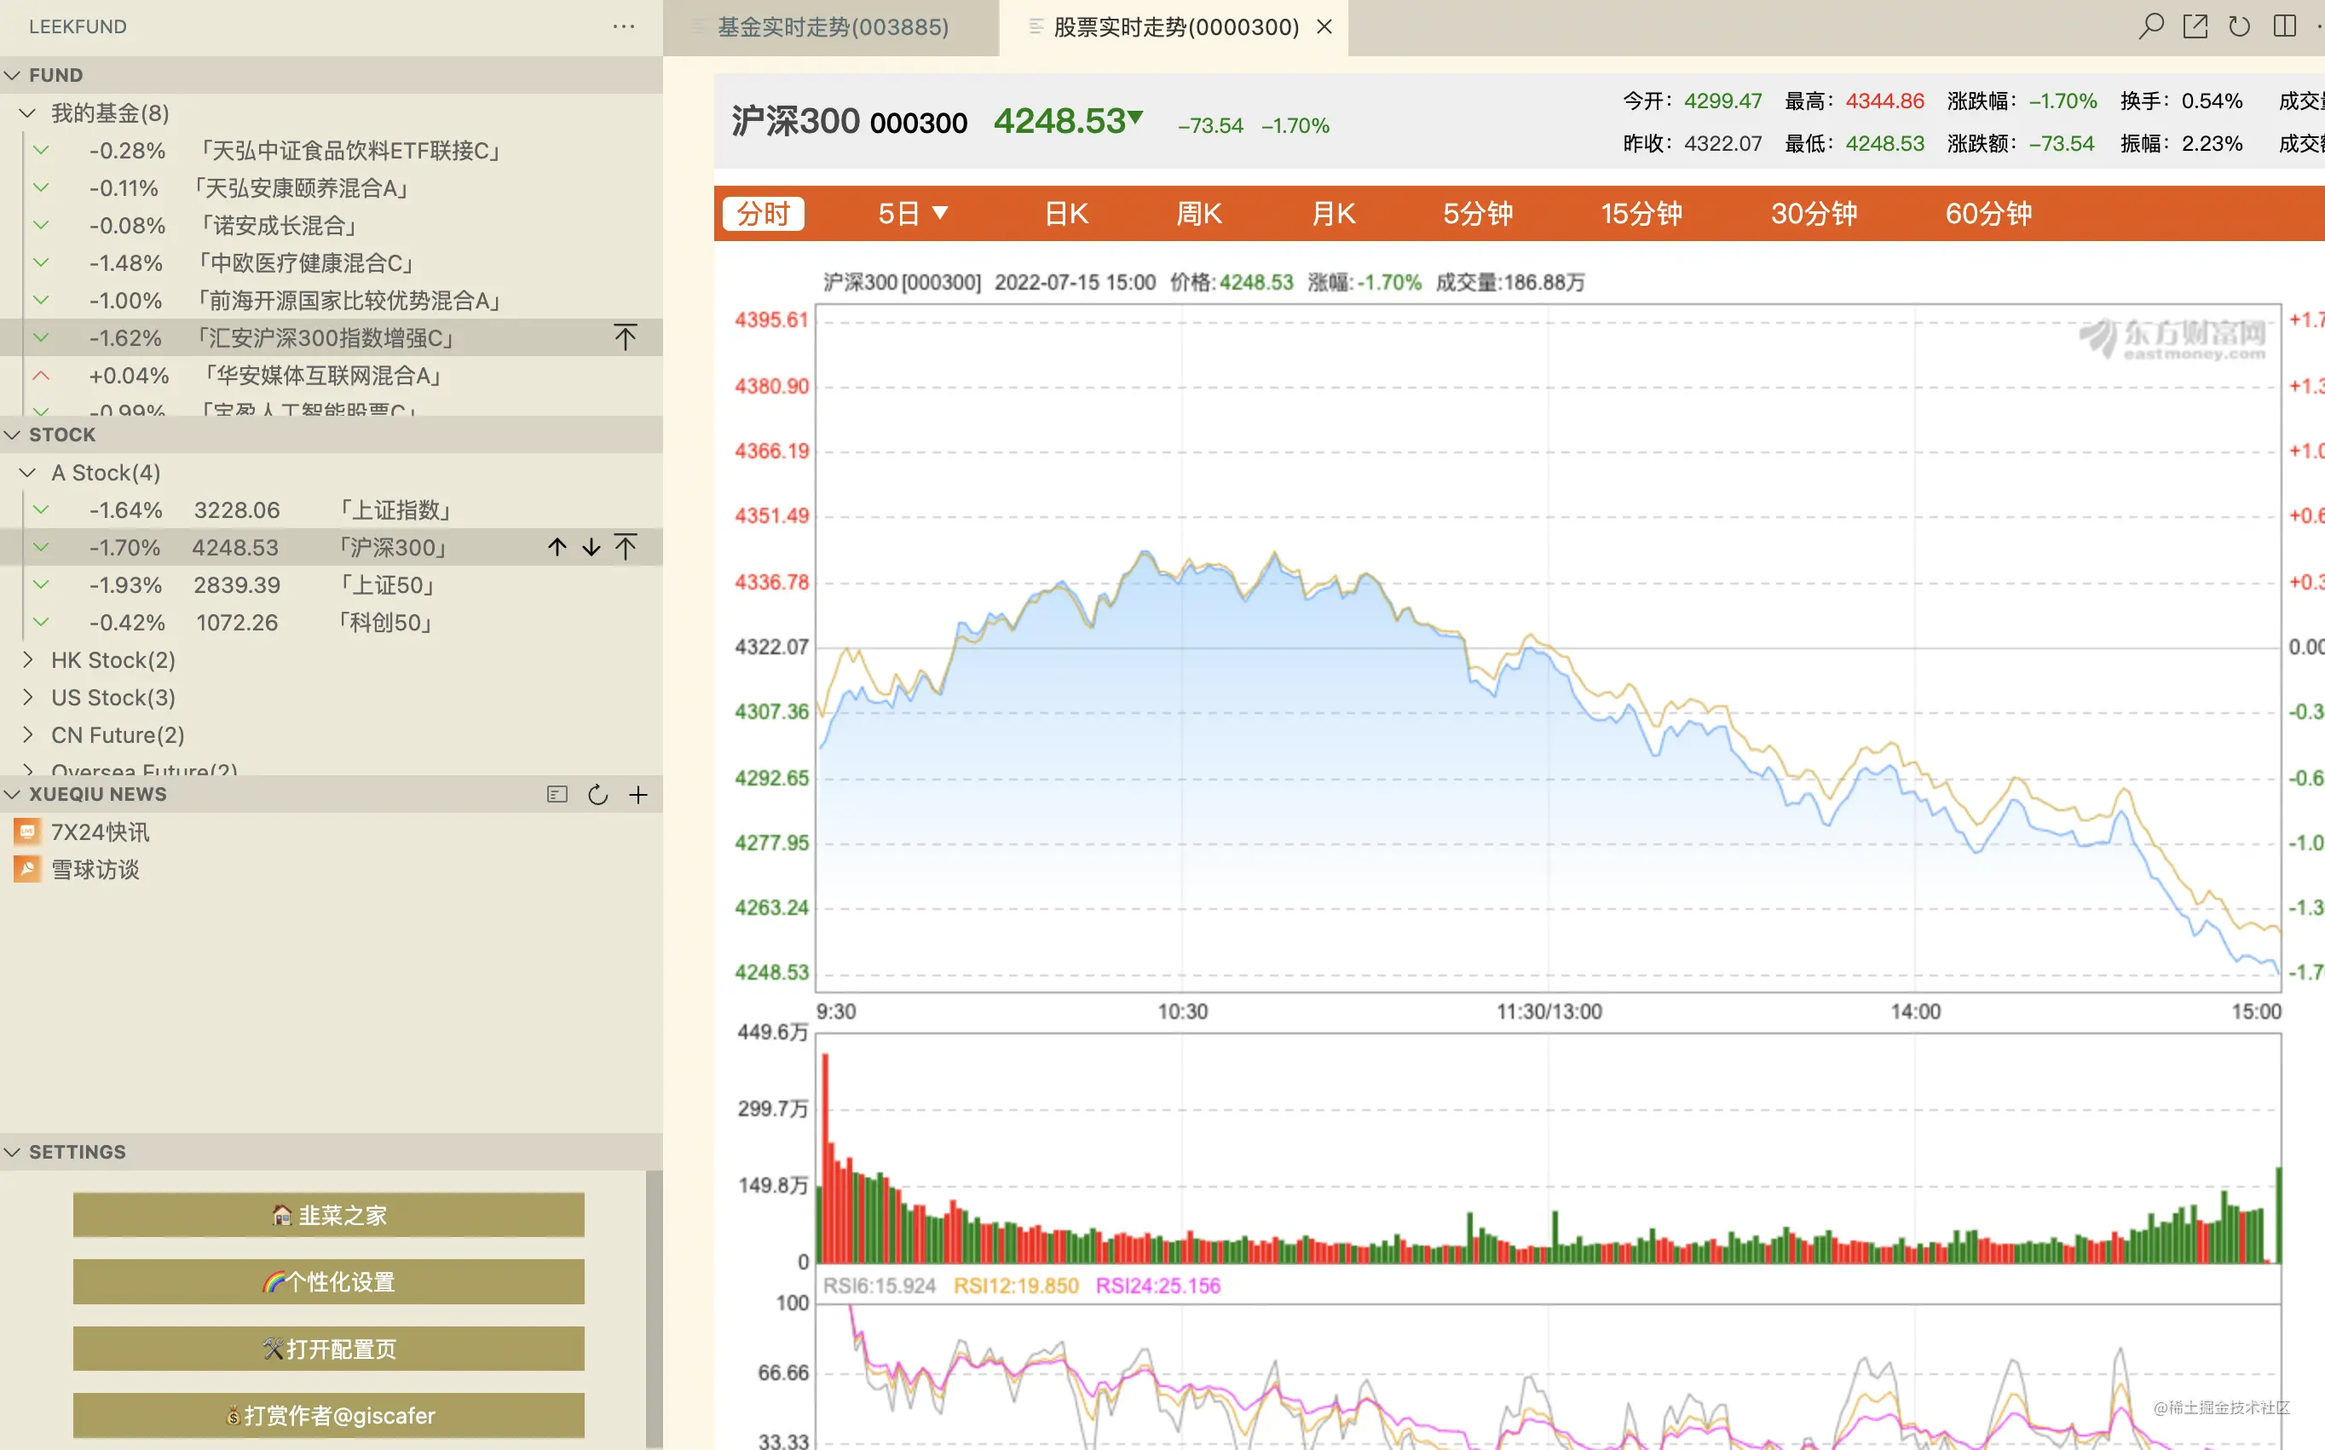
Task: Click the 个性化设置 button
Action: pyautogui.click(x=328, y=1281)
